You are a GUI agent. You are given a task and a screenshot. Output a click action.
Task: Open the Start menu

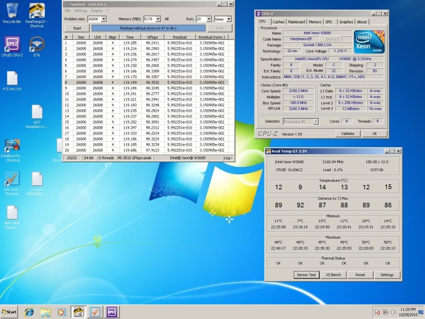point(10,312)
